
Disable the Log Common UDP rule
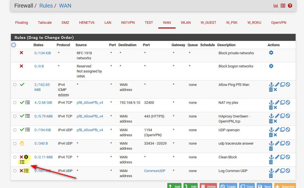point(288,171)
